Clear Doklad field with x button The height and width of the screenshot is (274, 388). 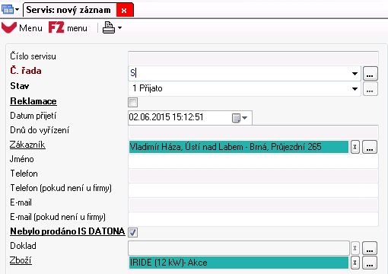tap(355, 248)
